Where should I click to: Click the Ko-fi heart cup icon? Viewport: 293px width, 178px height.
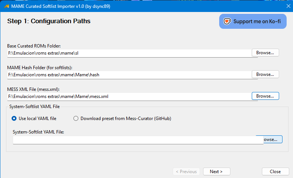click(227, 21)
